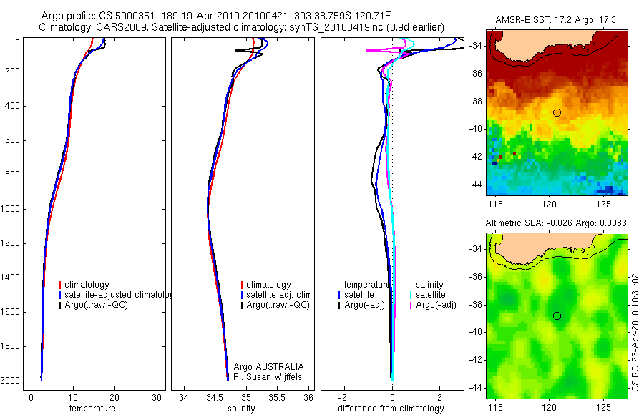644x415 pixels.
Task: Select the Argo profile title text
Action: (216, 16)
